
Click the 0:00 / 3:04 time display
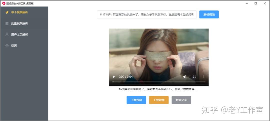[x=125, y=77]
